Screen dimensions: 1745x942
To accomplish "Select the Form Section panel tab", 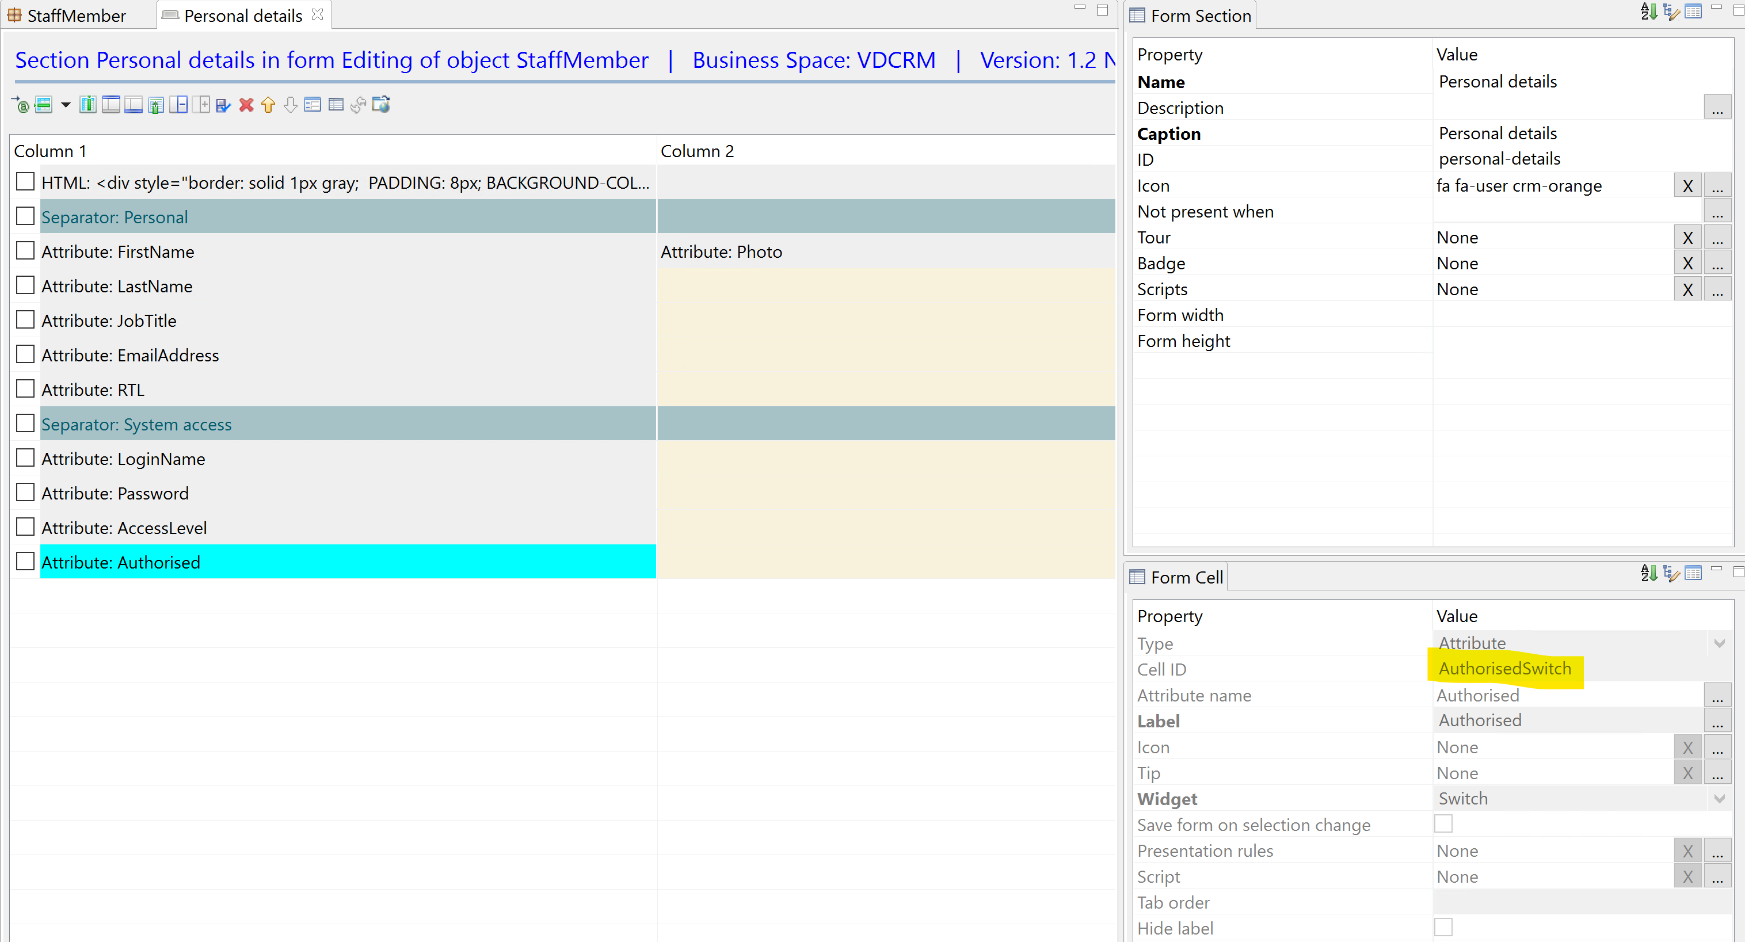I will pyautogui.click(x=1191, y=15).
